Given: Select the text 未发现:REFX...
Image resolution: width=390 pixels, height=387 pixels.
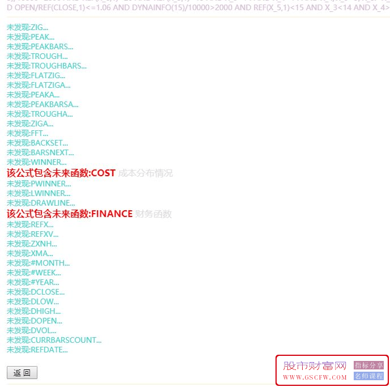Looking at the screenshot, I should (30, 225).
